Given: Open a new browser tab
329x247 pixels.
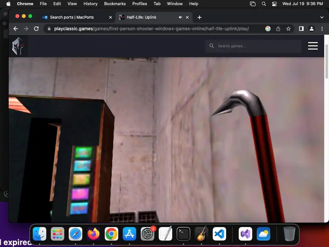Looking at the screenshot, I should 199,17.
